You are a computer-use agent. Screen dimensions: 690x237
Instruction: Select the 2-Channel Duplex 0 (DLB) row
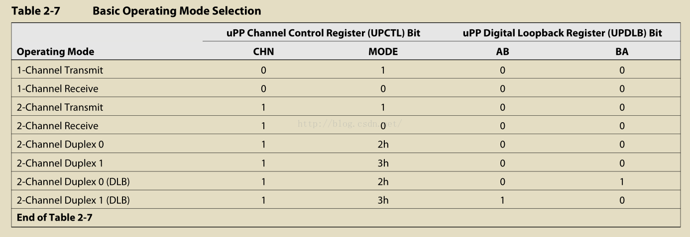point(345,182)
